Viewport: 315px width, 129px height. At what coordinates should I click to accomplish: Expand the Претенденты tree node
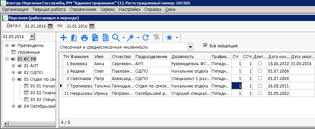7,46
